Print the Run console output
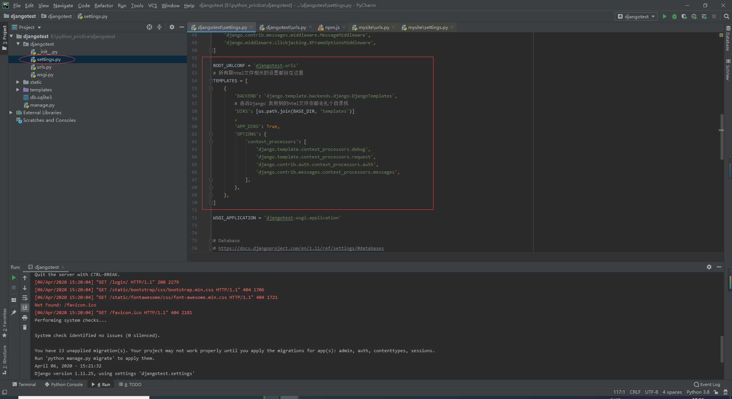The height and width of the screenshot is (399, 732). coord(25,318)
